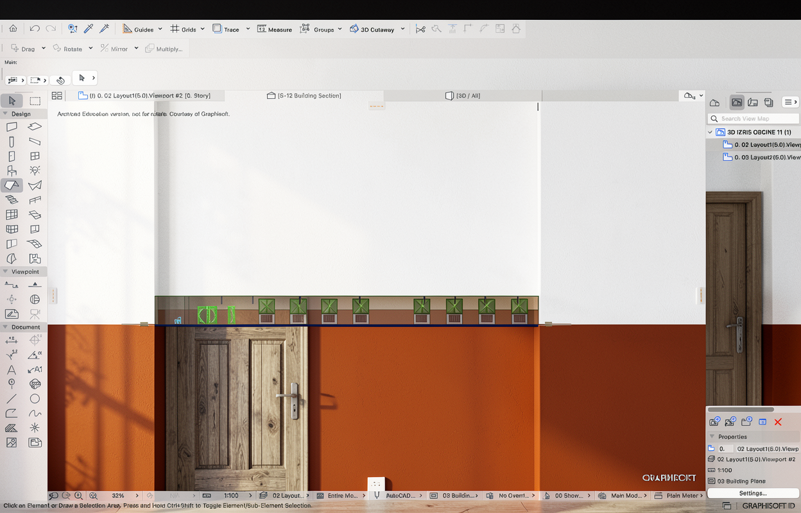The width and height of the screenshot is (801, 513).
Task: Switch to the S-12 Building Section tab
Action: coord(304,96)
